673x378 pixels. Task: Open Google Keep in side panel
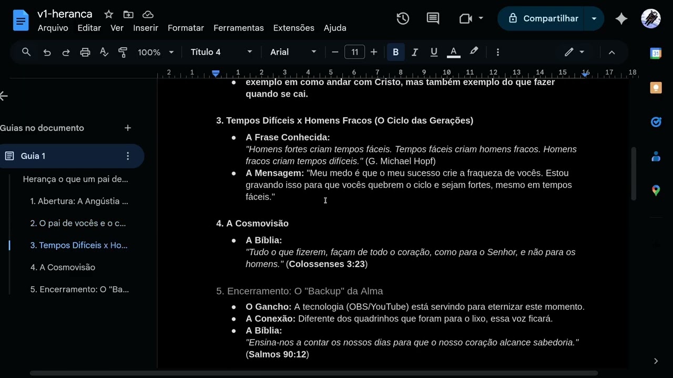coord(656,88)
